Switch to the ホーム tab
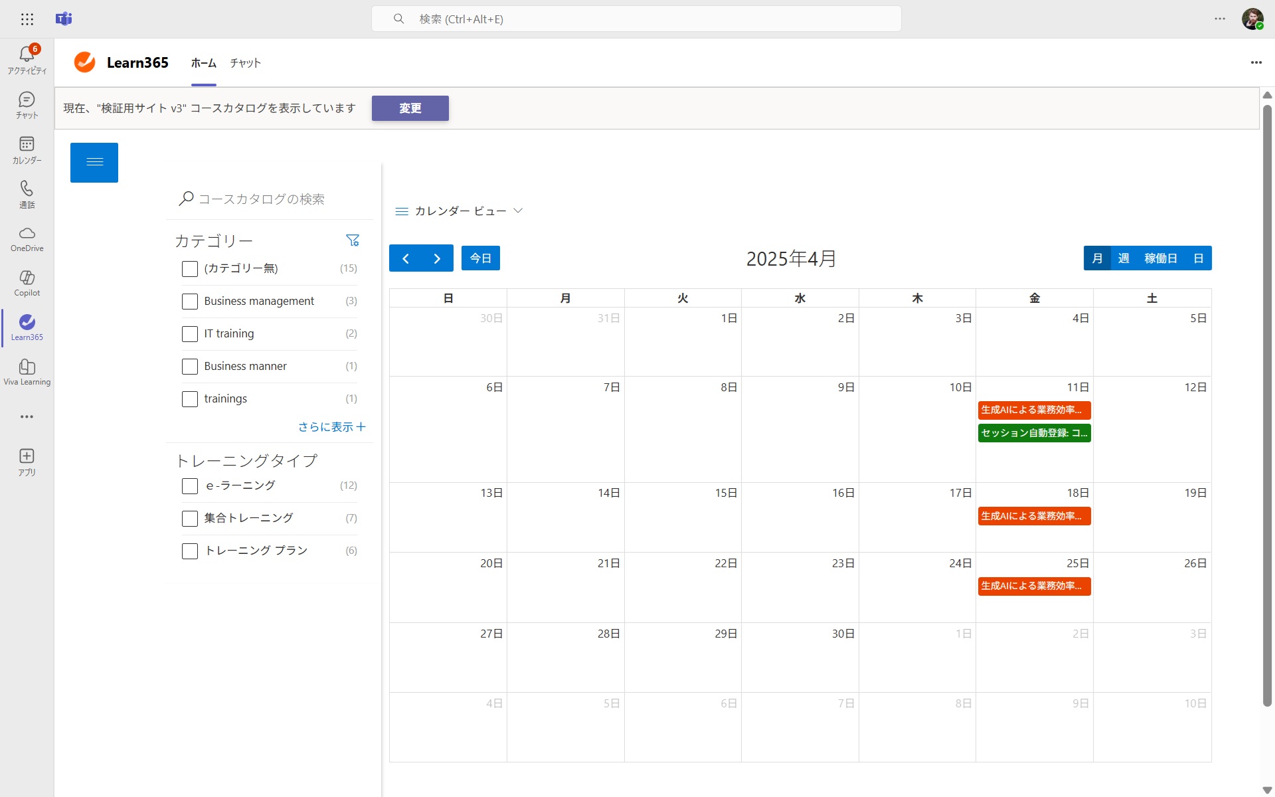Viewport: 1275px width, 797px height. 204,63
